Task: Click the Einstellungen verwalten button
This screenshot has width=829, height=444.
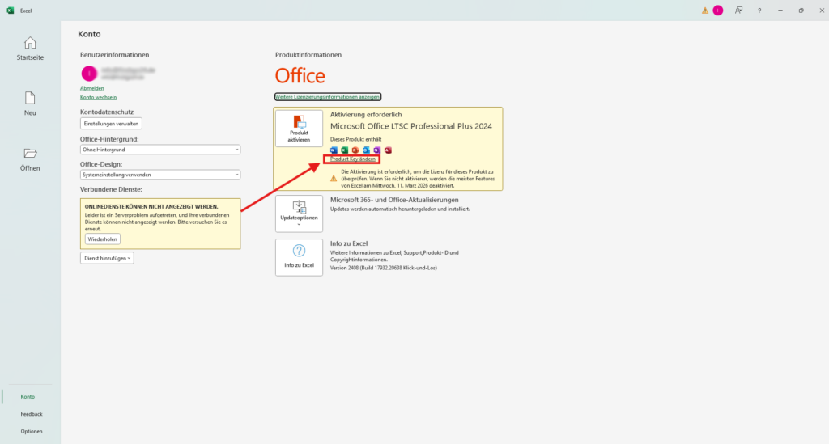Action: [x=112, y=124]
